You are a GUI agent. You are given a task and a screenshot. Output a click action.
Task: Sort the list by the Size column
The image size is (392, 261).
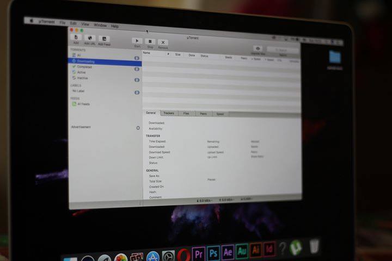tap(177, 54)
